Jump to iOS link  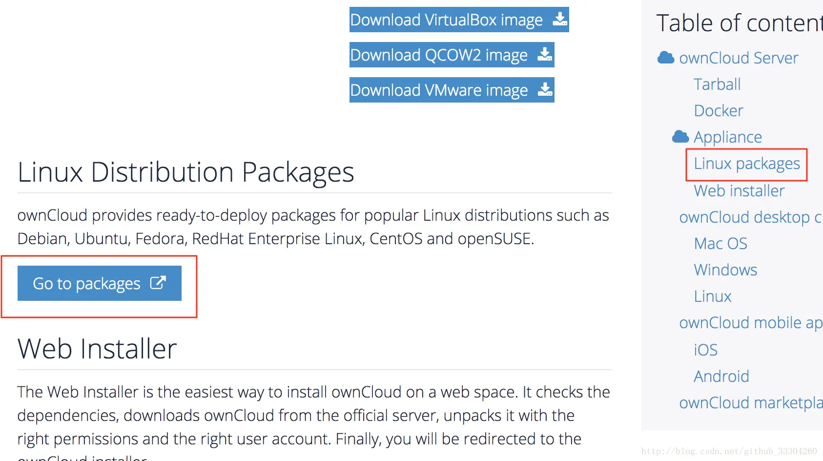coord(706,350)
